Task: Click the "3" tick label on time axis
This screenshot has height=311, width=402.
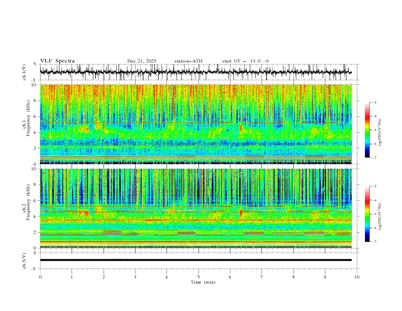Action: tap(135, 277)
